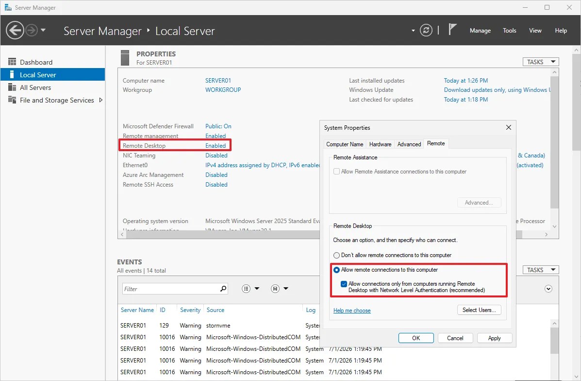Click the Properties server tile icon

pyautogui.click(x=125, y=58)
